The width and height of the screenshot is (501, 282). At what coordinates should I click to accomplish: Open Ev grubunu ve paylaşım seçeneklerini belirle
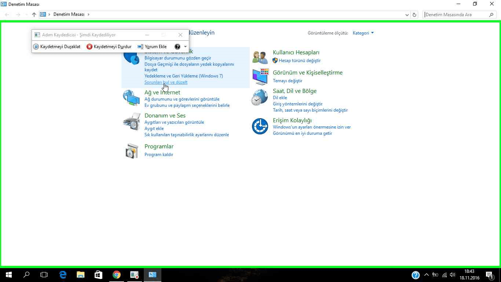click(187, 105)
